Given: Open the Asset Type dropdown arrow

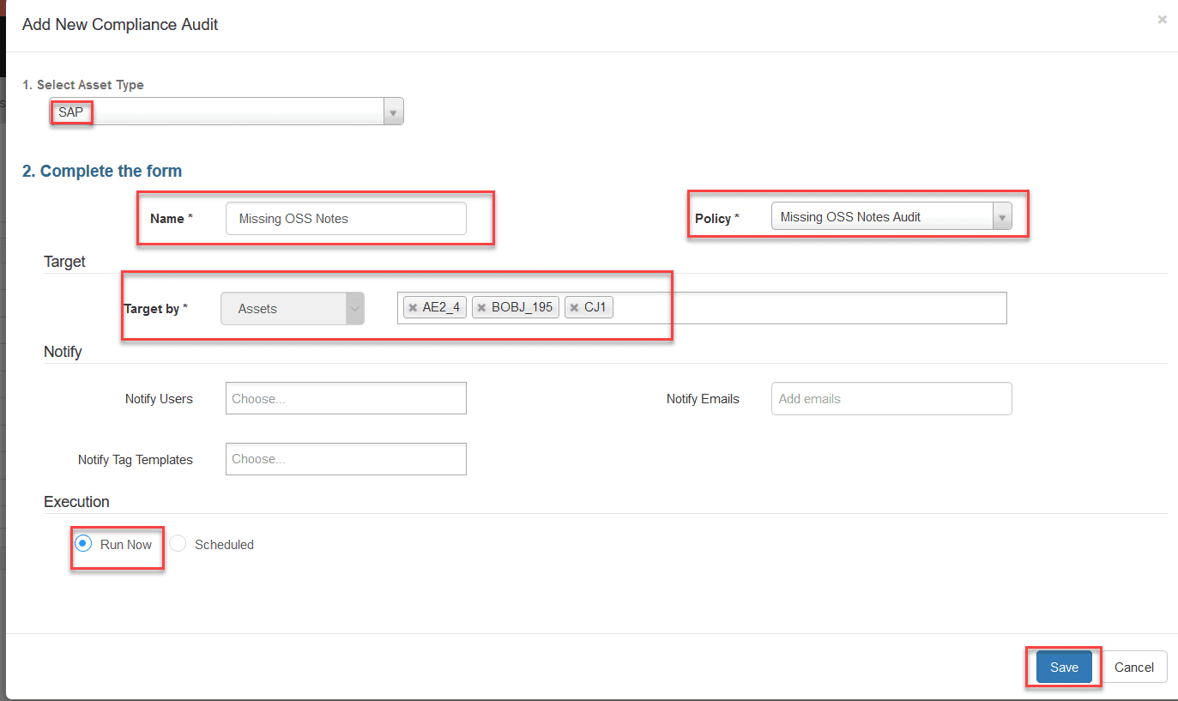Looking at the screenshot, I should [393, 112].
